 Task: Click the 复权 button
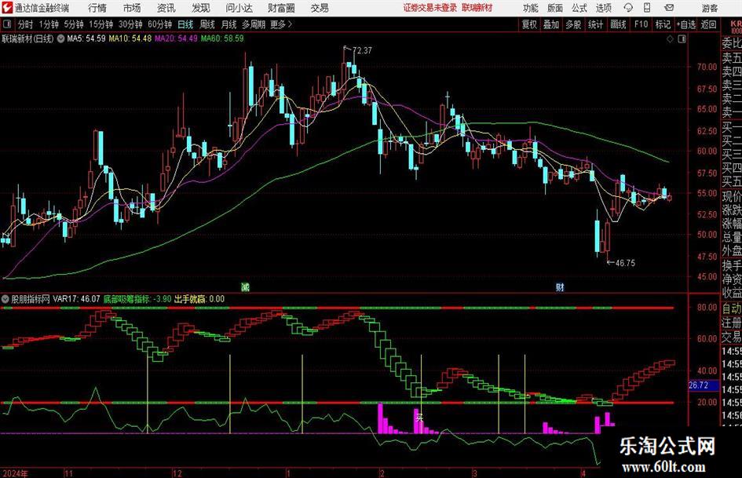point(529,24)
